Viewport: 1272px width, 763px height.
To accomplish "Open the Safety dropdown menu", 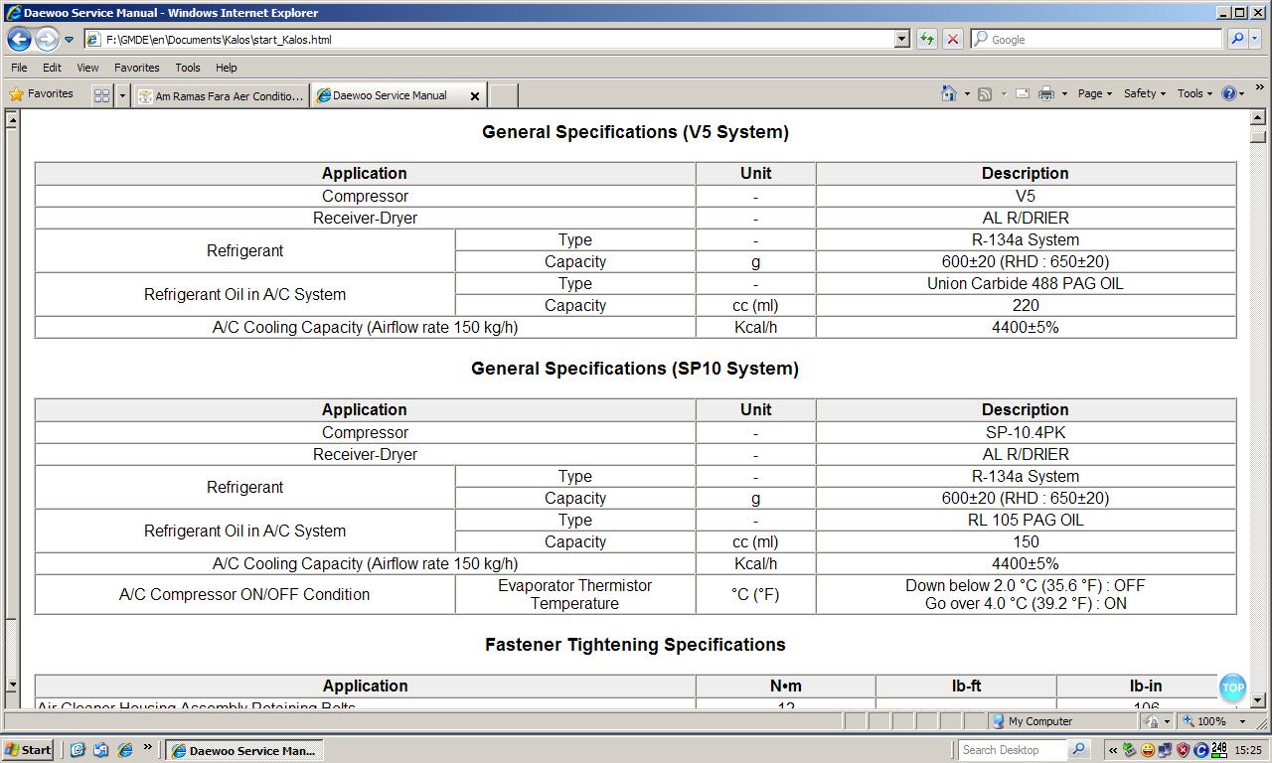I will tap(1144, 93).
